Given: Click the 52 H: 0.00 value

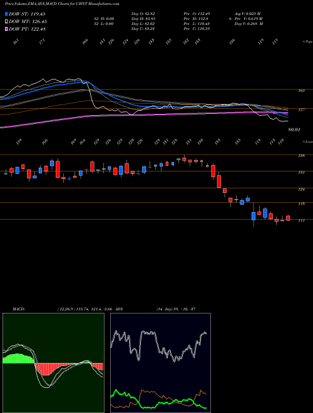Looking at the screenshot, I should 105,19.
